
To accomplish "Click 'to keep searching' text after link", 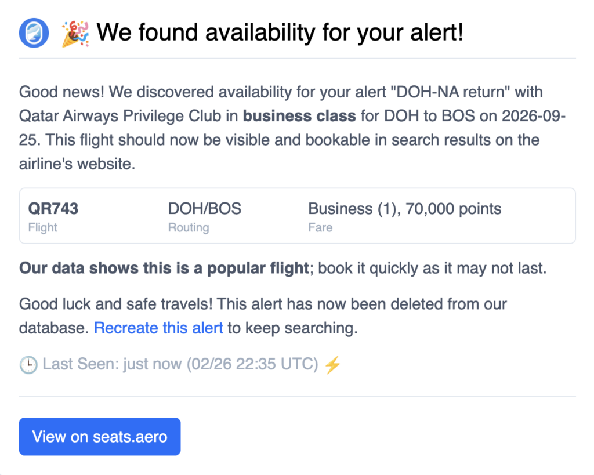I will (292, 328).
